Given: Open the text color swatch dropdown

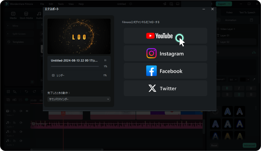Looking at the screenshot, I should click(245, 80).
